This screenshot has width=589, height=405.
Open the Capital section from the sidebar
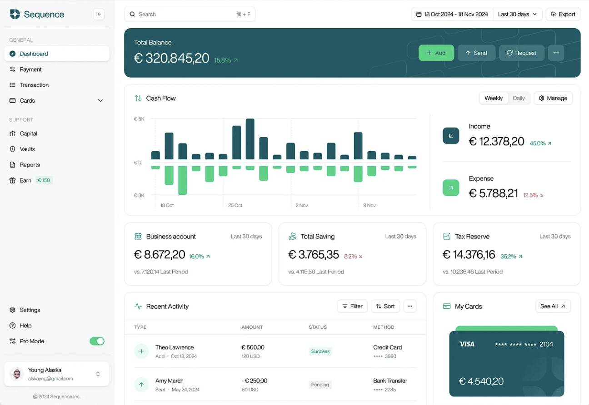(13, 133)
